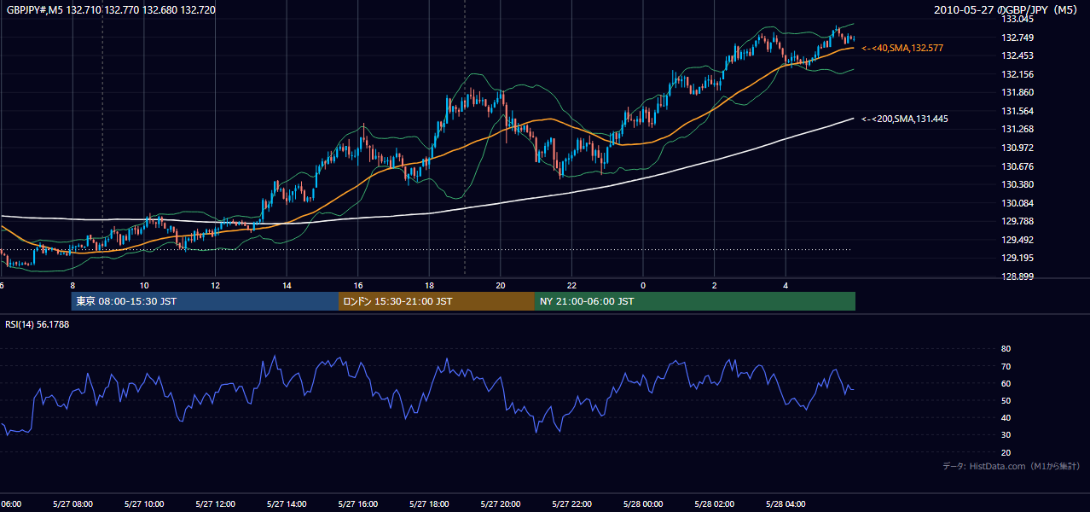Click the 5/27 22:00 time label
Image resolution: width=1090 pixels, height=512 pixels.
tap(571, 503)
